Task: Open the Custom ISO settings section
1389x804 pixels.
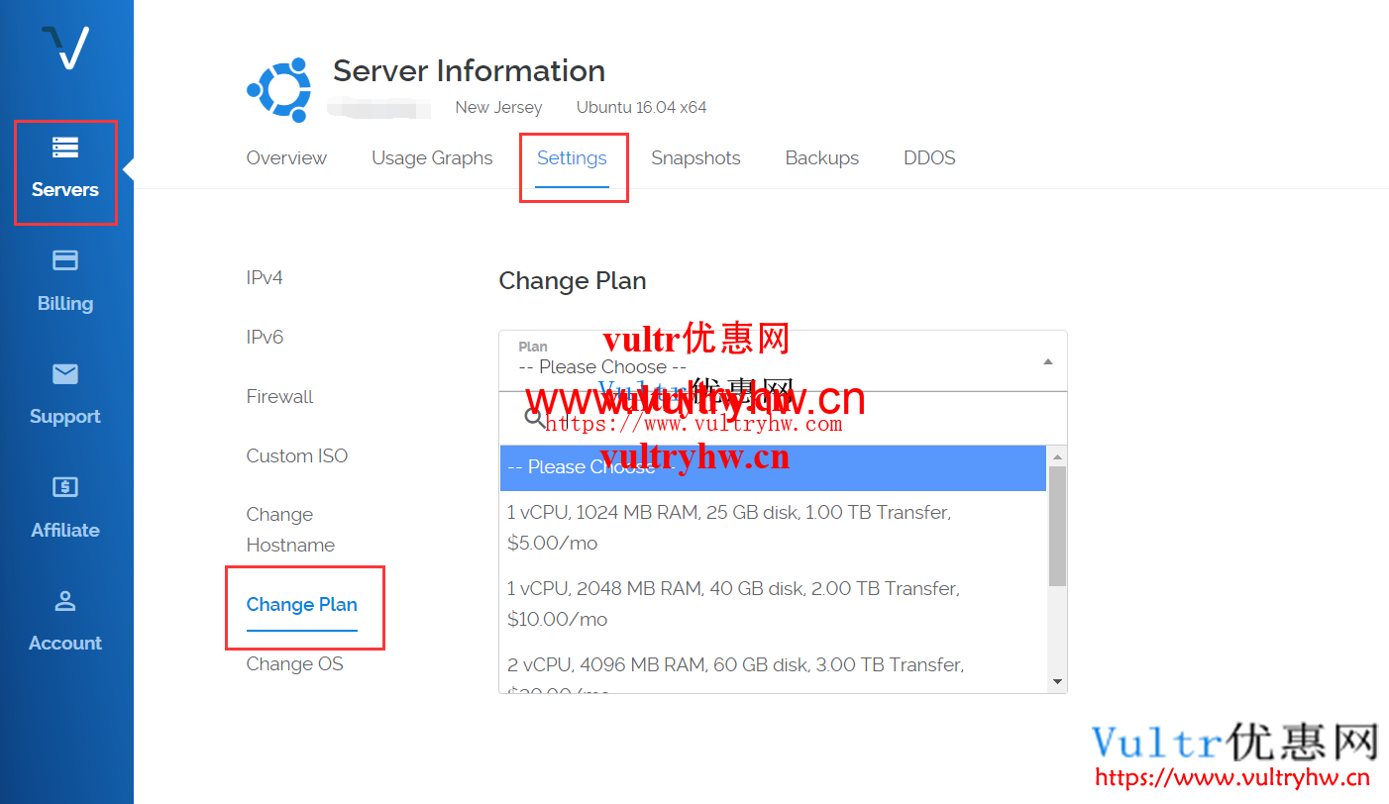Action: 297,456
